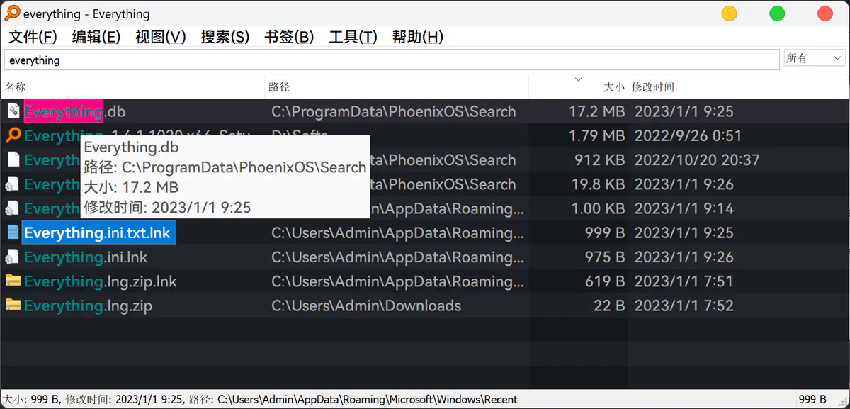Select the Everything.lng.zip file name

click(x=88, y=306)
